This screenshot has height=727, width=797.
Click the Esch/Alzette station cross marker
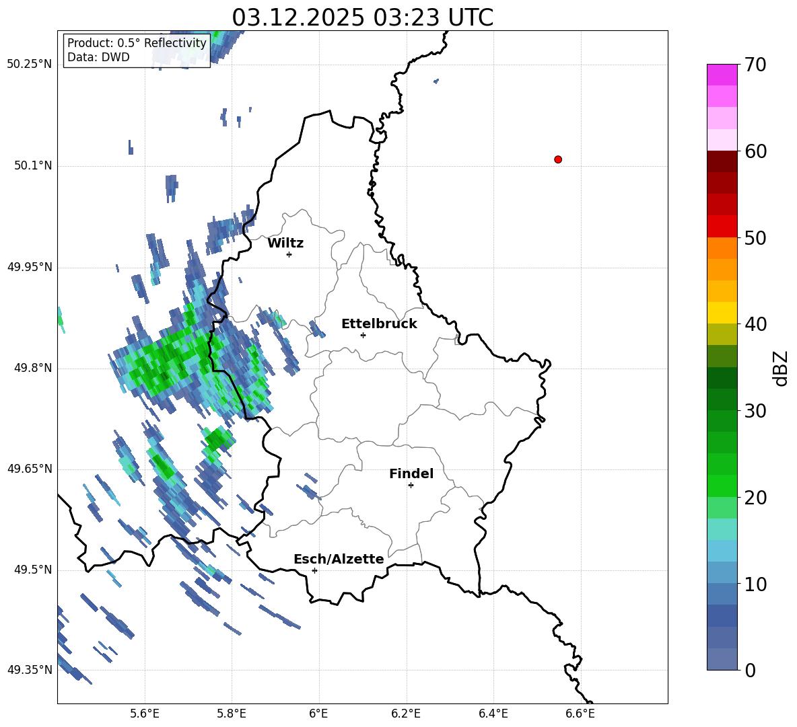point(314,570)
